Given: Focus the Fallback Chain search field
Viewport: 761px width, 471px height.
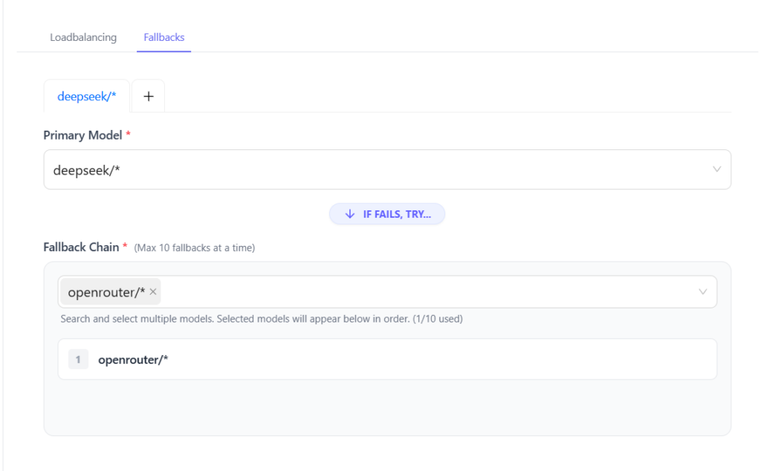Looking at the screenshot, I should [x=387, y=291].
